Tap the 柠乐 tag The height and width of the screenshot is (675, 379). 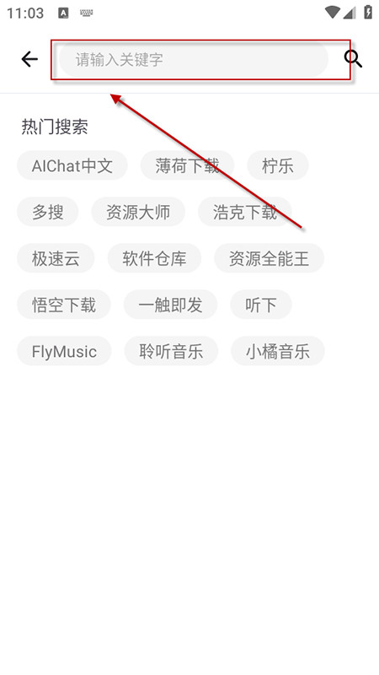point(278,165)
